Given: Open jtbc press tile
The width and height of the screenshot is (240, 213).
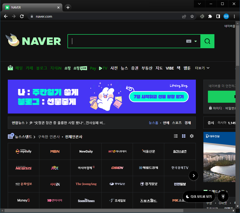Looking at the screenshot, I should pyautogui.click(x=55, y=168).
